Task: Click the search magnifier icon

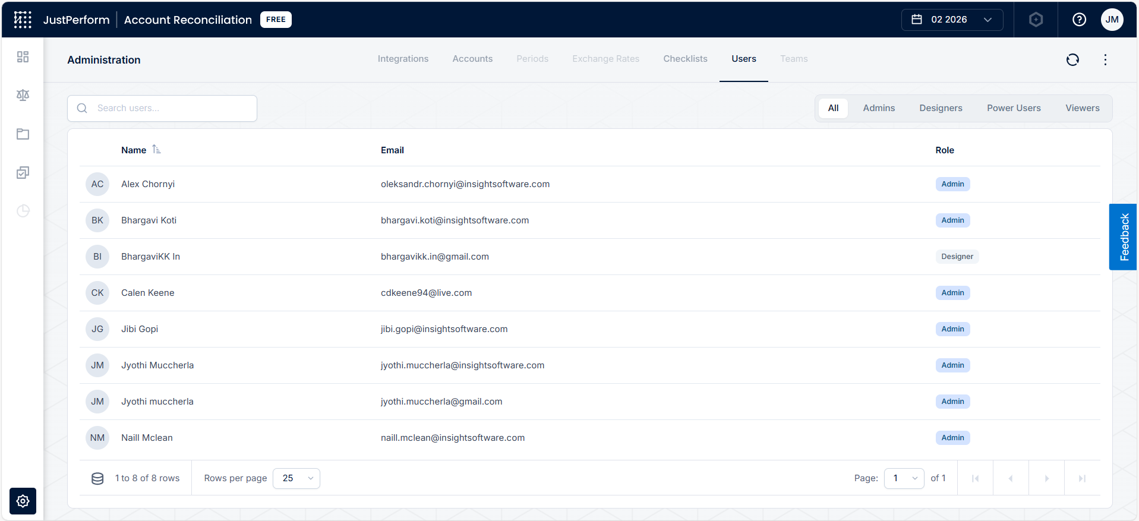Action: [82, 108]
